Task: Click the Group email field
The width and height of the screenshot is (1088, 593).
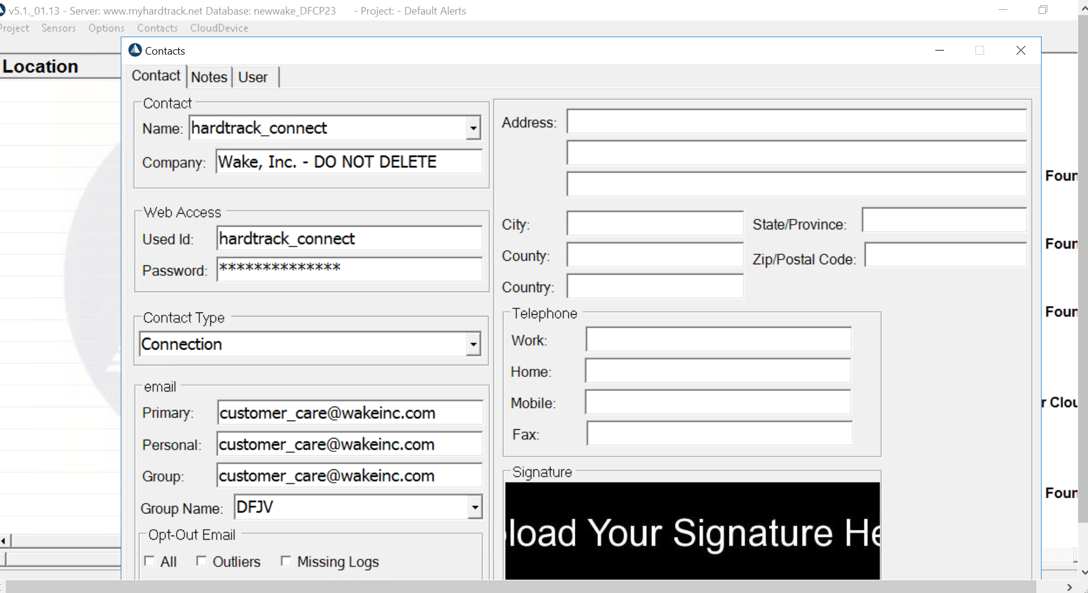Action: coord(350,476)
